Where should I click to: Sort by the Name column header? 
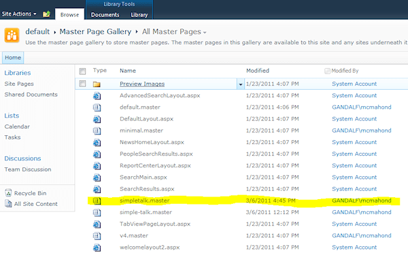point(128,71)
